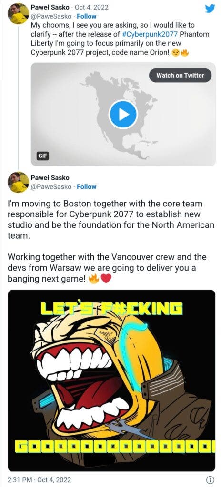Open the Let's F#cking Go meme image

[111, 380]
